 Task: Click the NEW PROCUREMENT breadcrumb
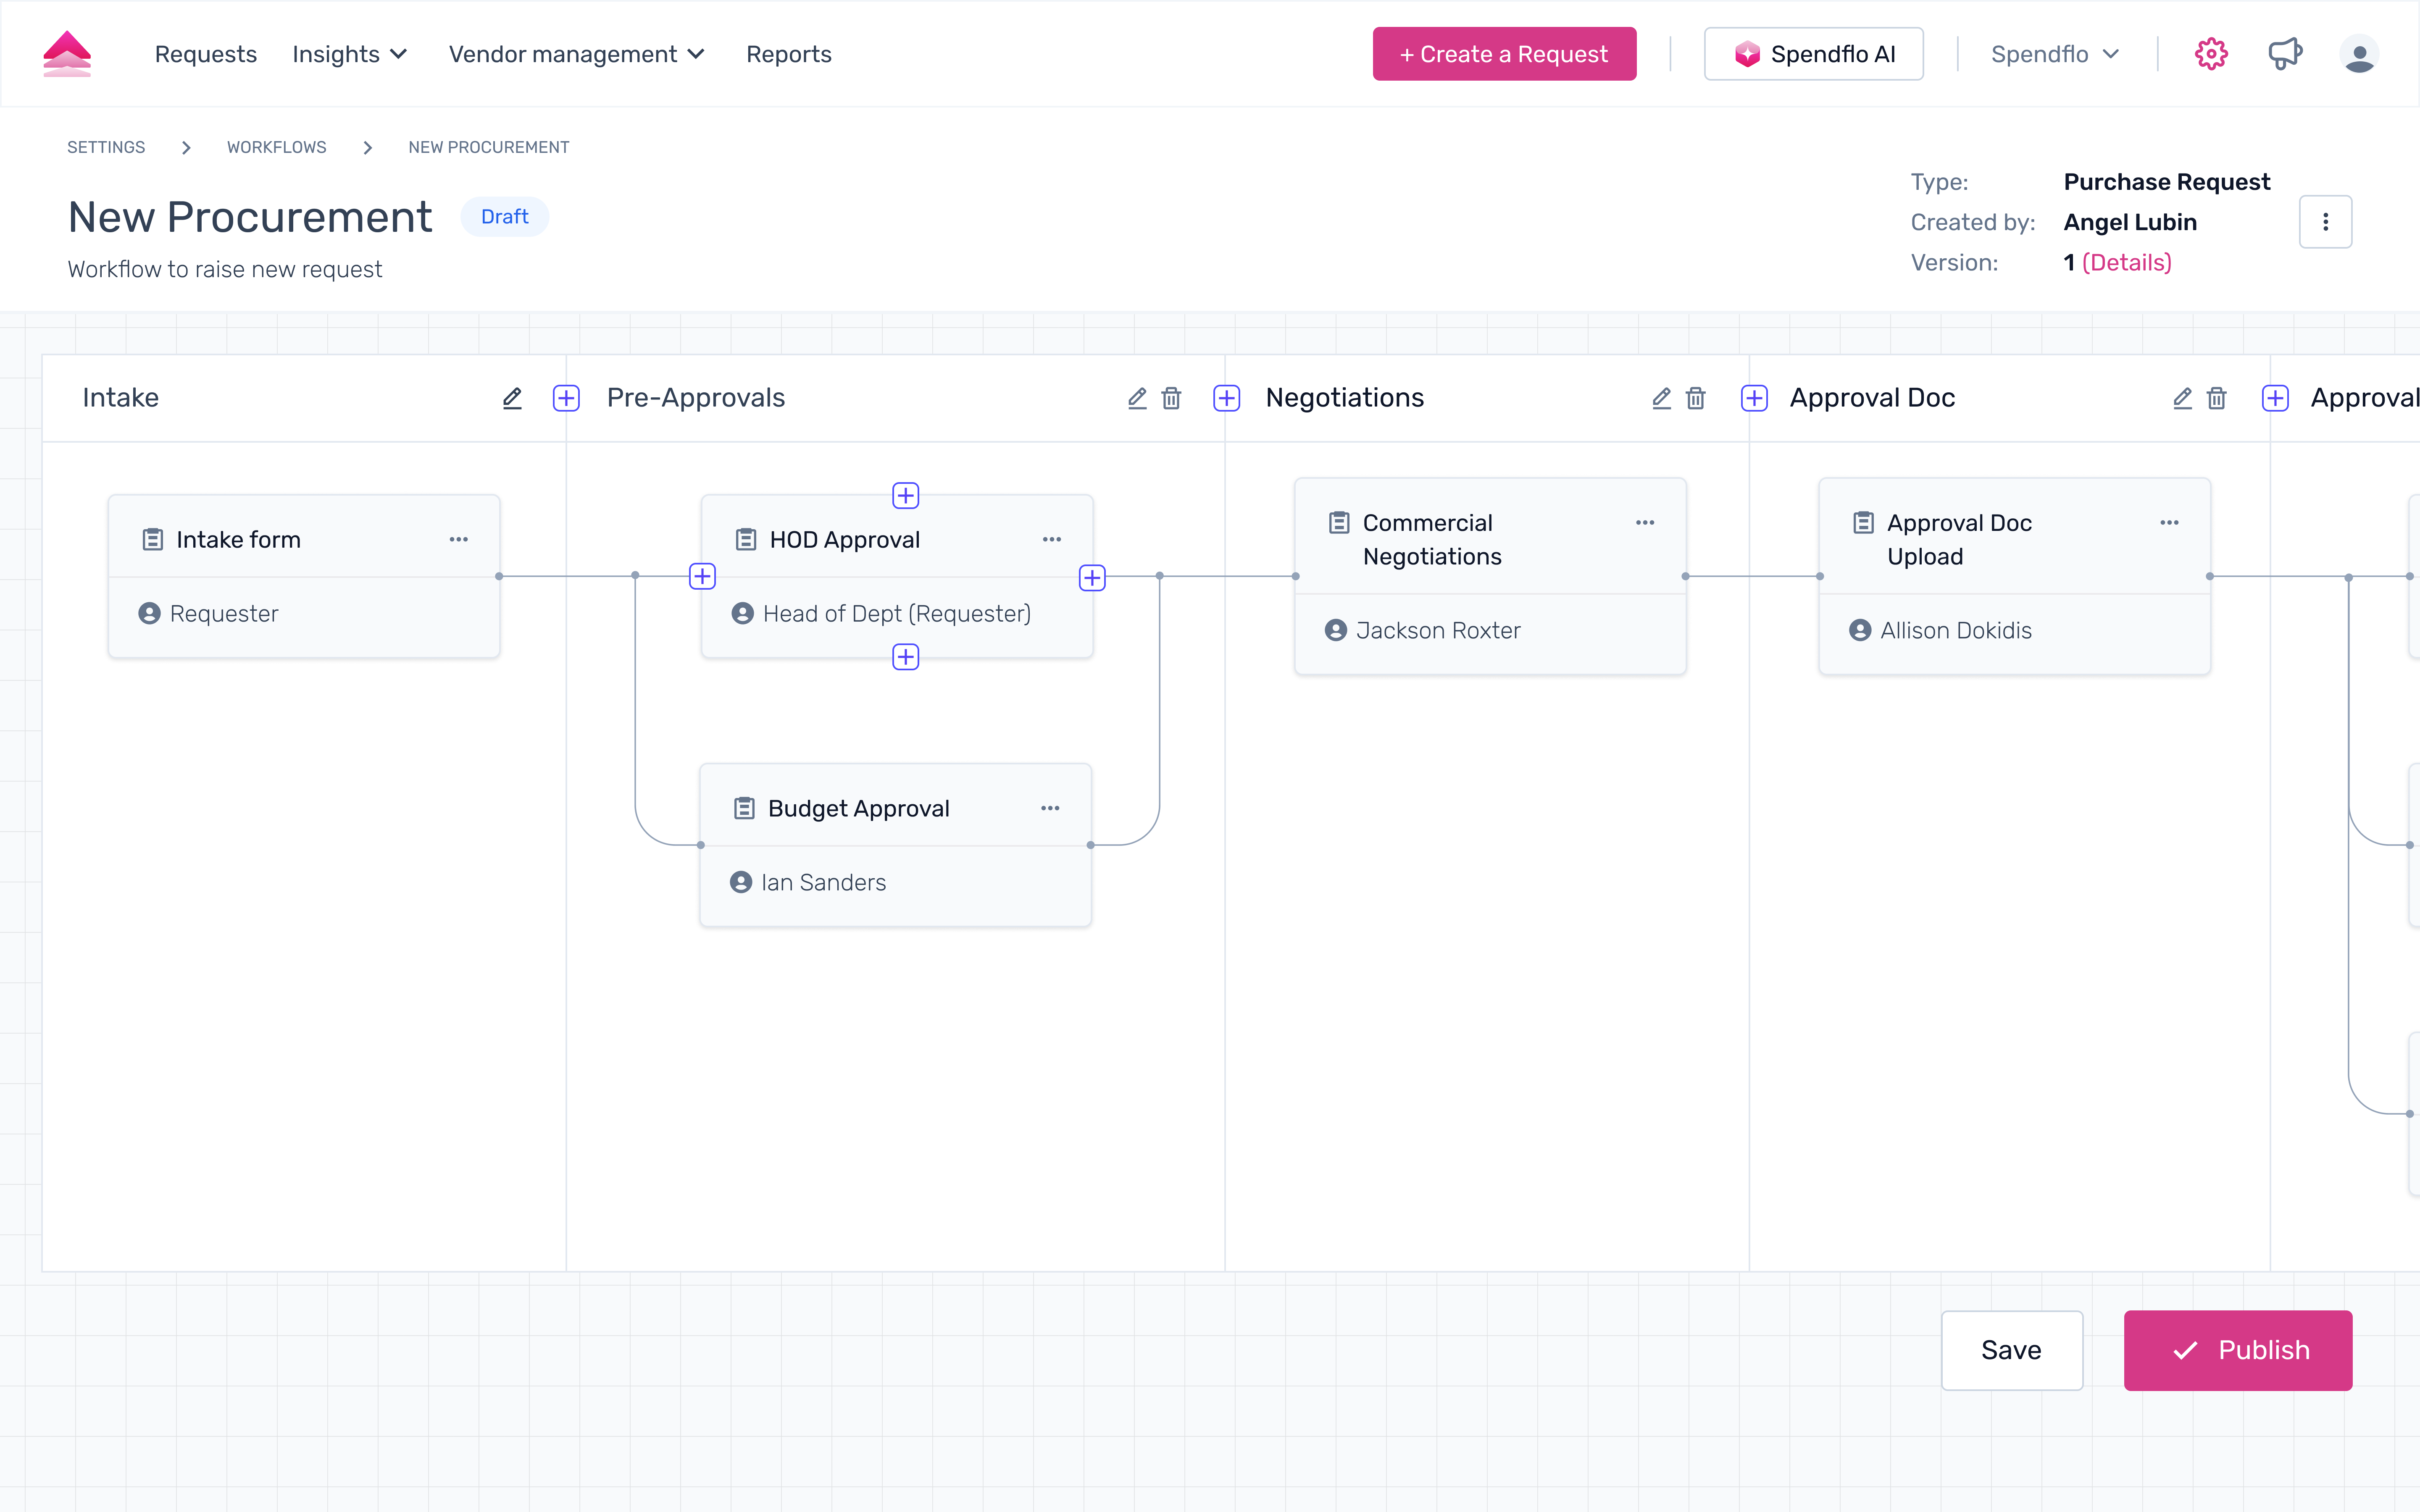pos(488,147)
